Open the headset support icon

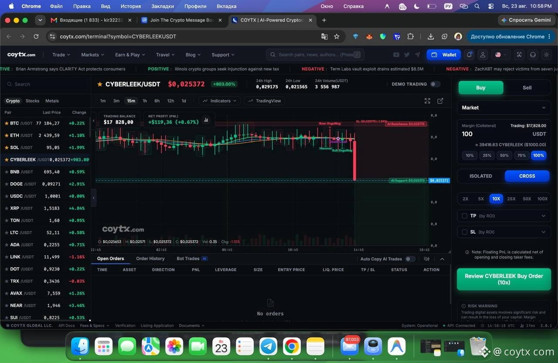tap(533, 55)
